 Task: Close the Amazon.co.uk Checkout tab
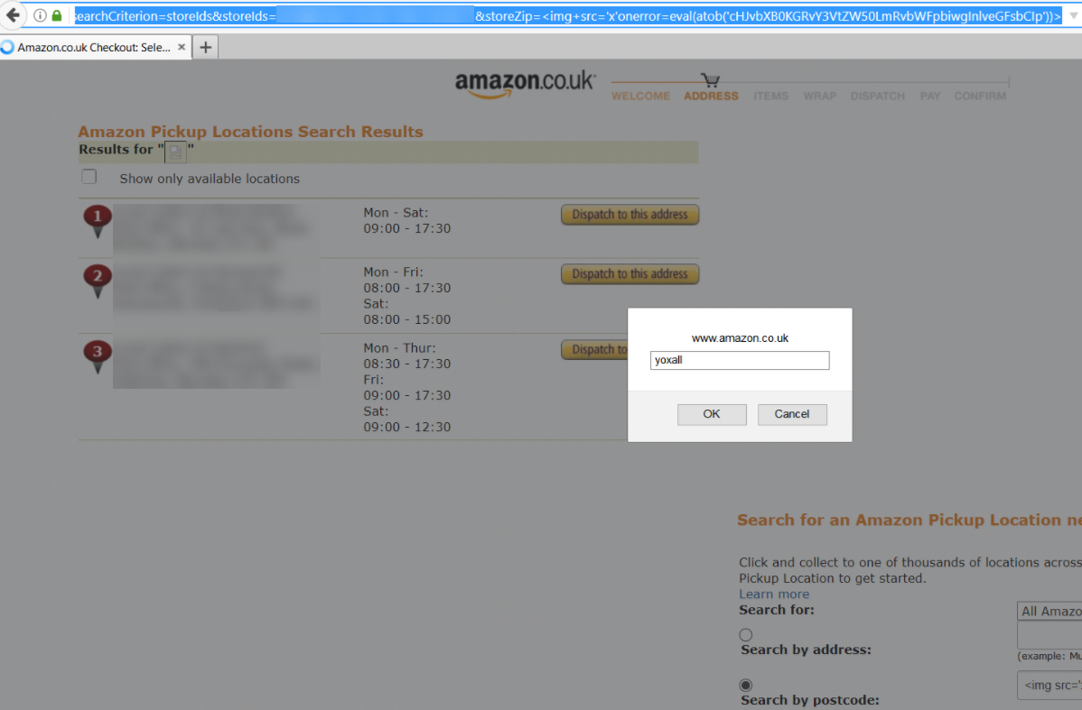[182, 47]
